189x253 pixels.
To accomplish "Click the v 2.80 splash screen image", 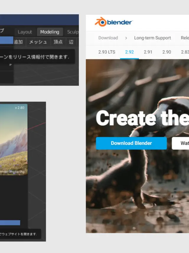I will 14,139.
